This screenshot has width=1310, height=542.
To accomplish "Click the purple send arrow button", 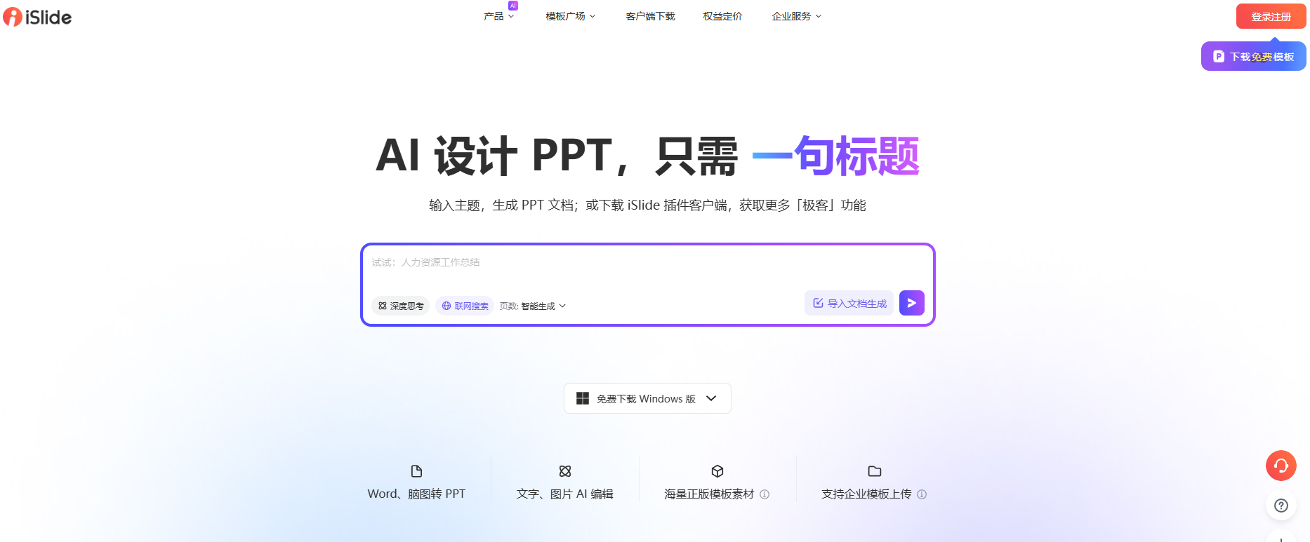I will (x=911, y=303).
